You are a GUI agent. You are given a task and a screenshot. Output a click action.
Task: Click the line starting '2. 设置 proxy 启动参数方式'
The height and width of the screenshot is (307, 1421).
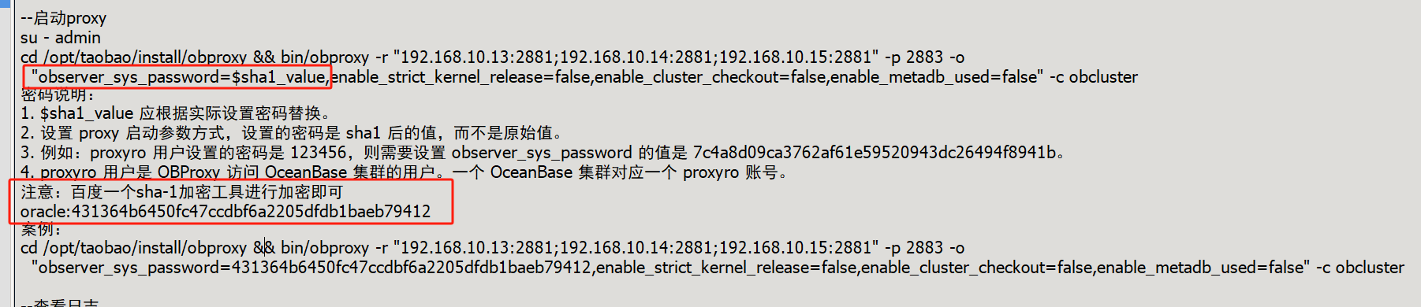click(291, 133)
